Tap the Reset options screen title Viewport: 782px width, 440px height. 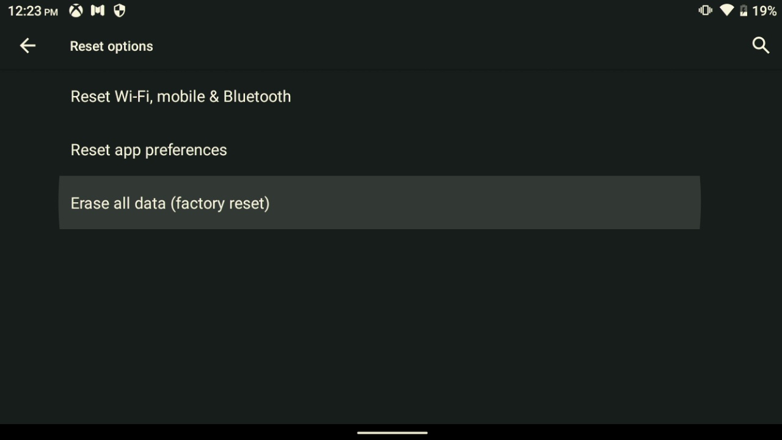tap(111, 46)
